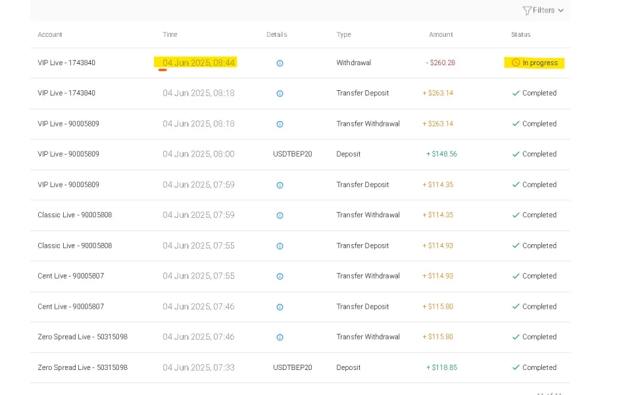This screenshot has height=395, width=617.
Task: Click the Type column header
Action: coord(343,35)
